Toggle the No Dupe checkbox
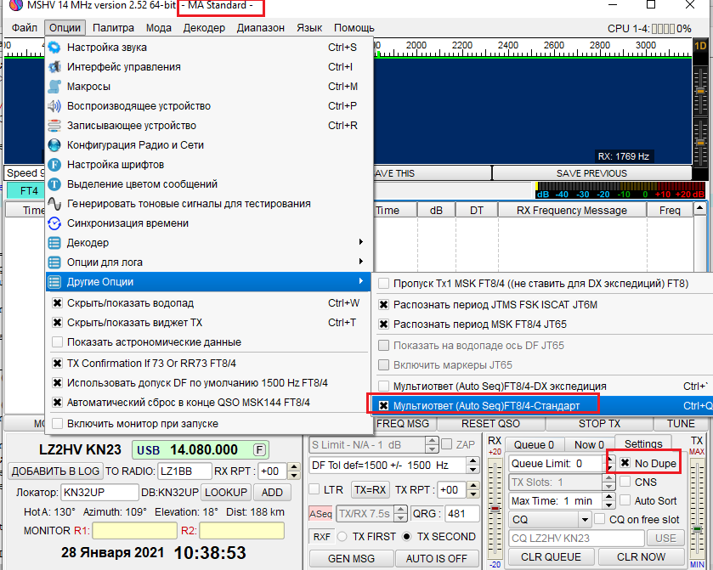Image resolution: width=713 pixels, height=570 pixels. 625,463
